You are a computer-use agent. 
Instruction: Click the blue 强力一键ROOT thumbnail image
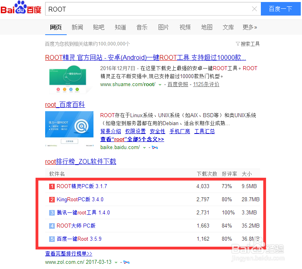pos(70,129)
